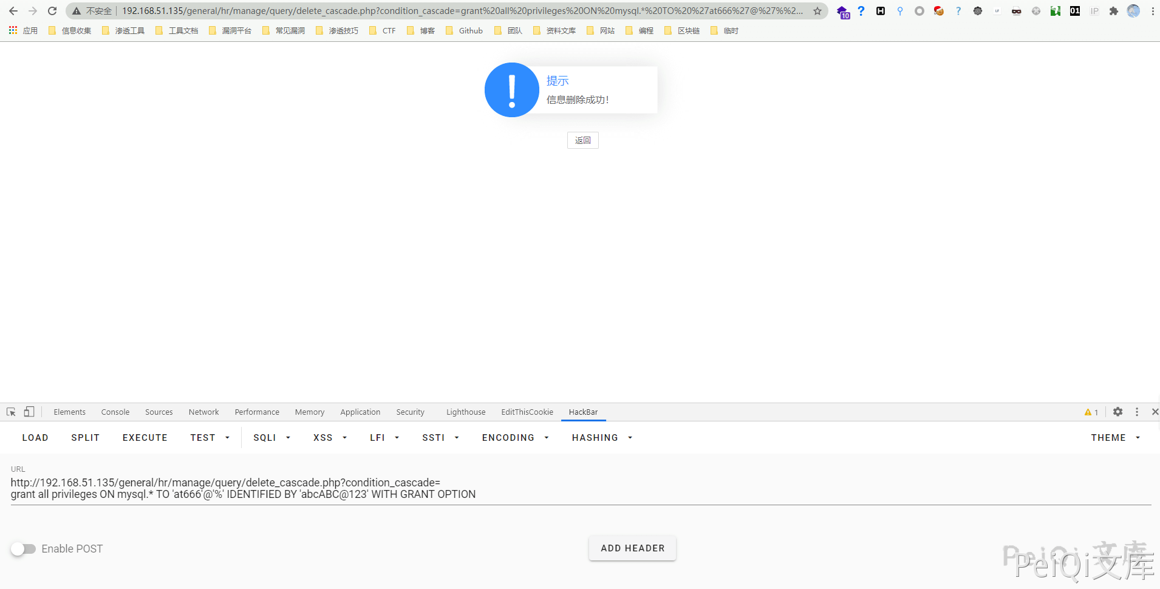The image size is (1160, 589).
Task: Click the 返回 button on page
Action: click(x=583, y=140)
